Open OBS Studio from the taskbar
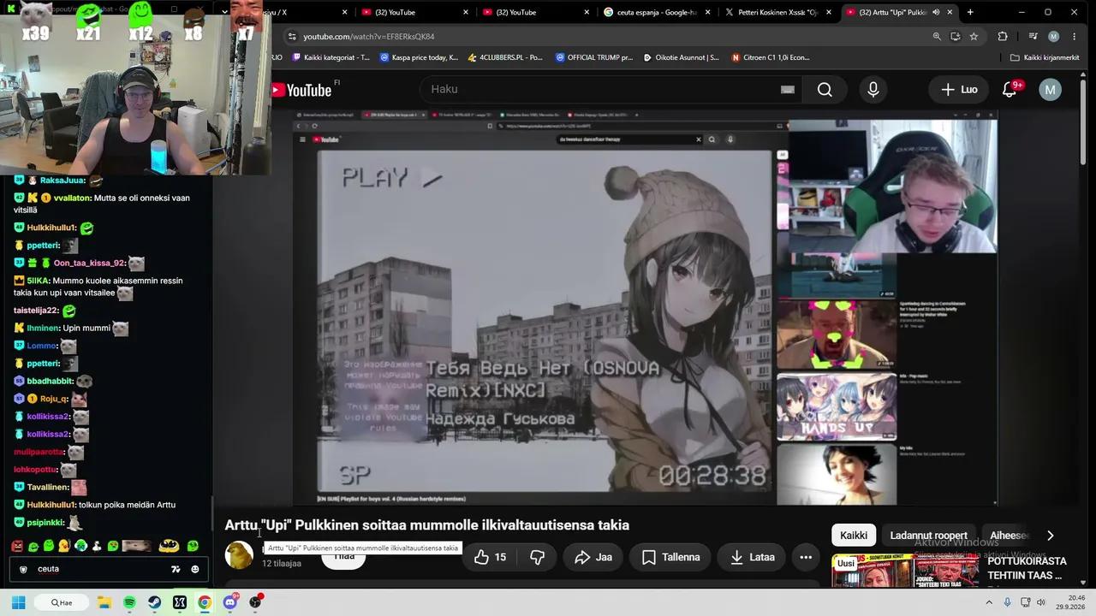This screenshot has width=1096, height=616. coord(255,602)
